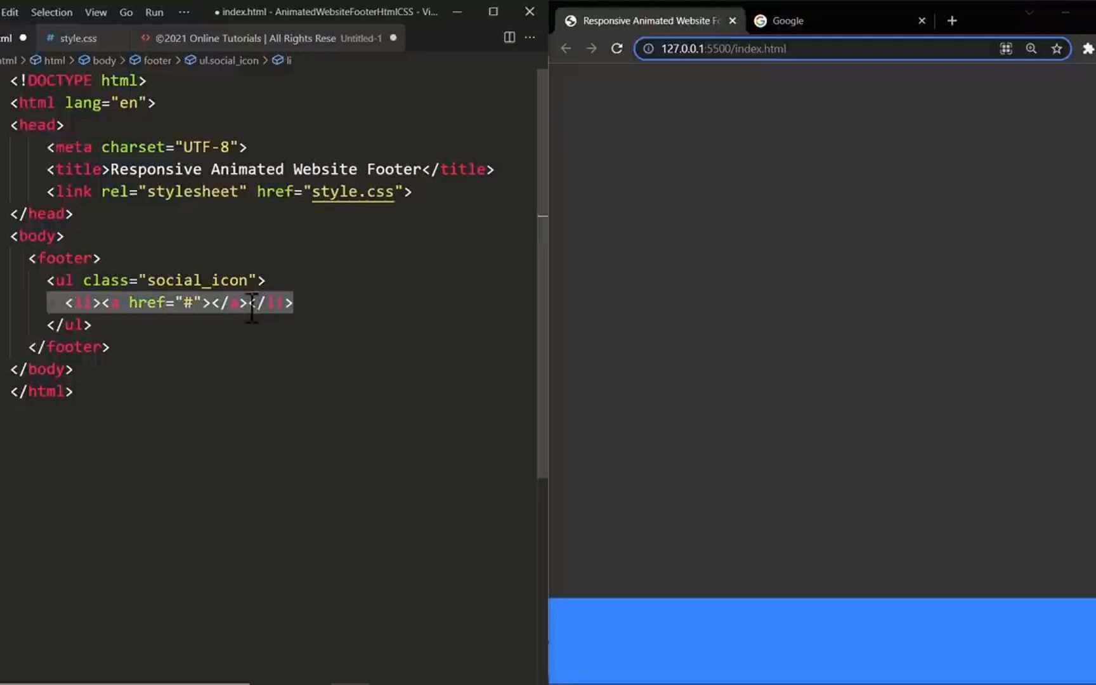Click the QR code icon in address bar
Viewport: 1096px width, 685px height.
click(1006, 48)
